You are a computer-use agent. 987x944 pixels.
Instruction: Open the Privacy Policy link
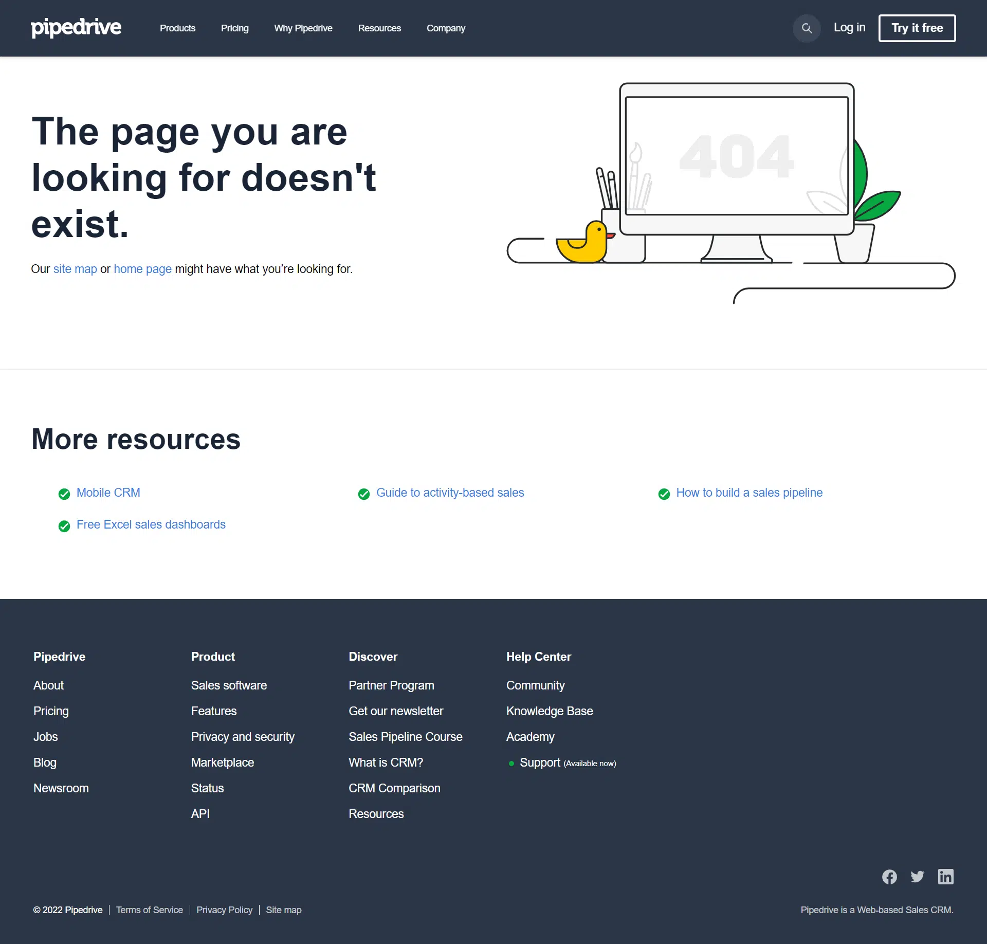coord(224,910)
